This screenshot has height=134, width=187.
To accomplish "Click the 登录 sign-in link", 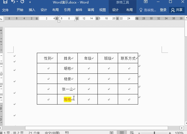I will 163,10.
